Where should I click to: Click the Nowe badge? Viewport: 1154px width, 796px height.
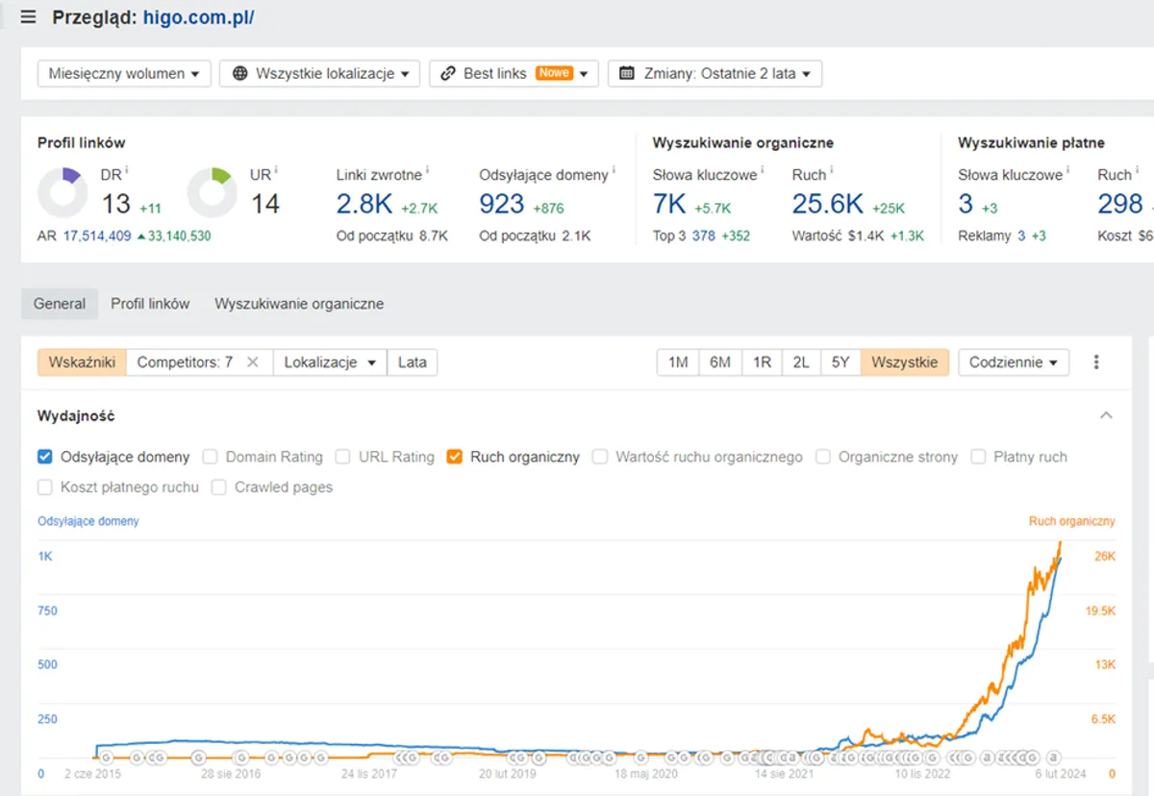pos(554,73)
